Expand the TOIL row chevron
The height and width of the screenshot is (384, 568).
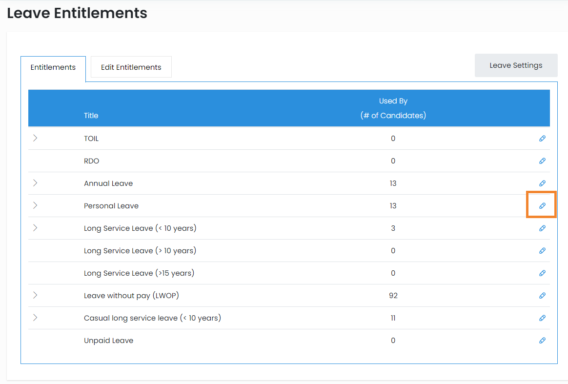[35, 138]
